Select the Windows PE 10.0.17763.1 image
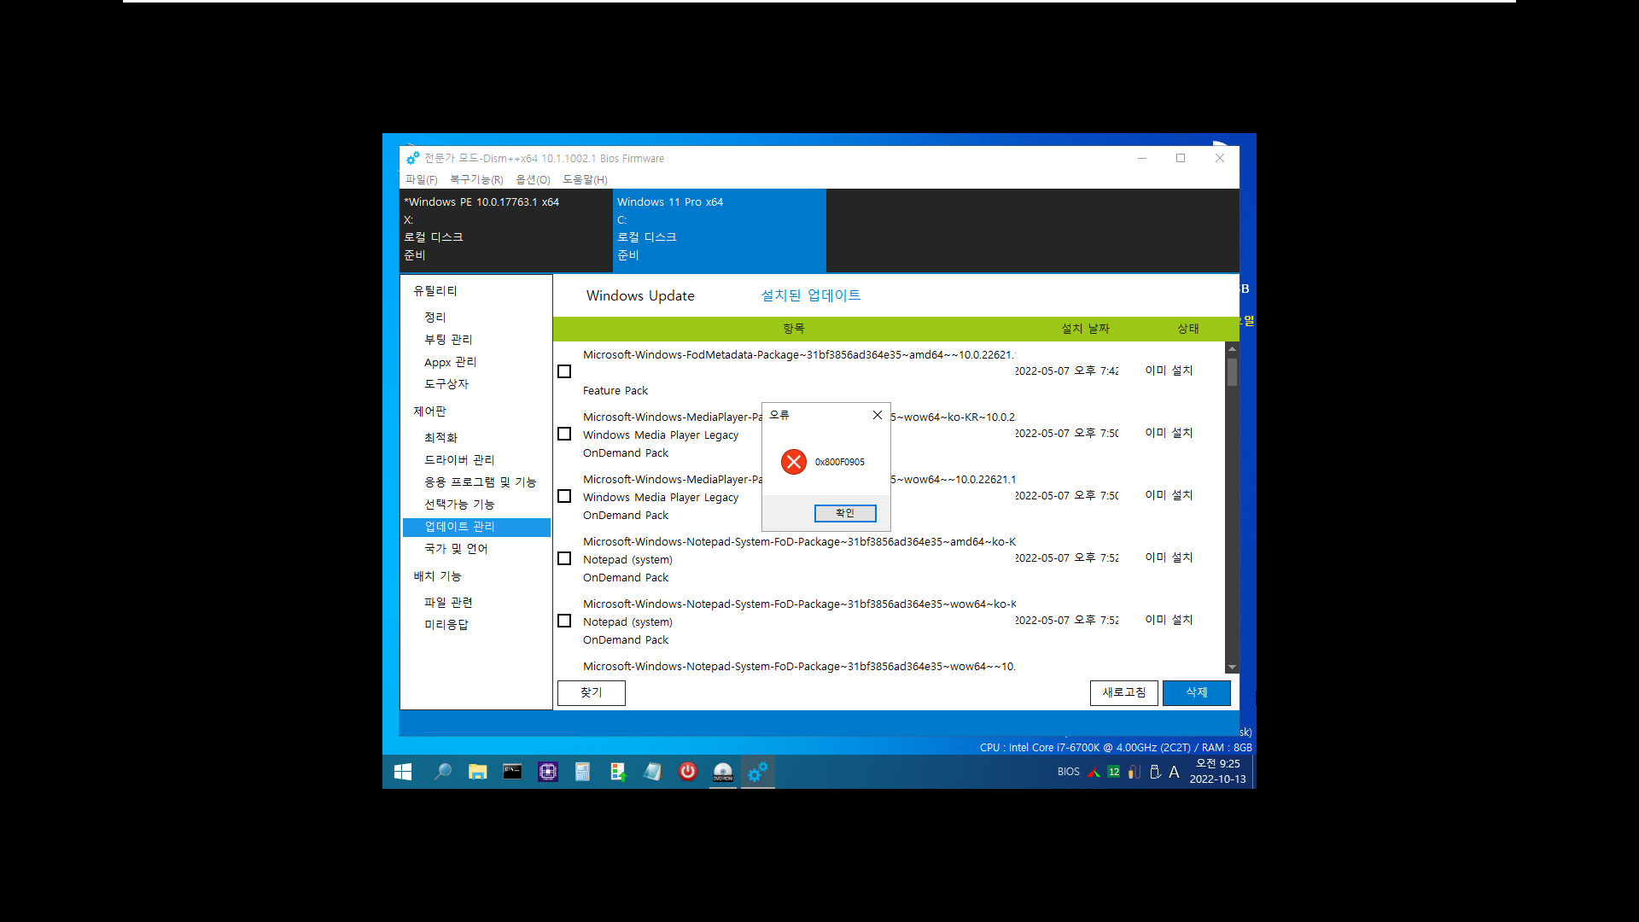The width and height of the screenshot is (1639, 922). coord(505,229)
